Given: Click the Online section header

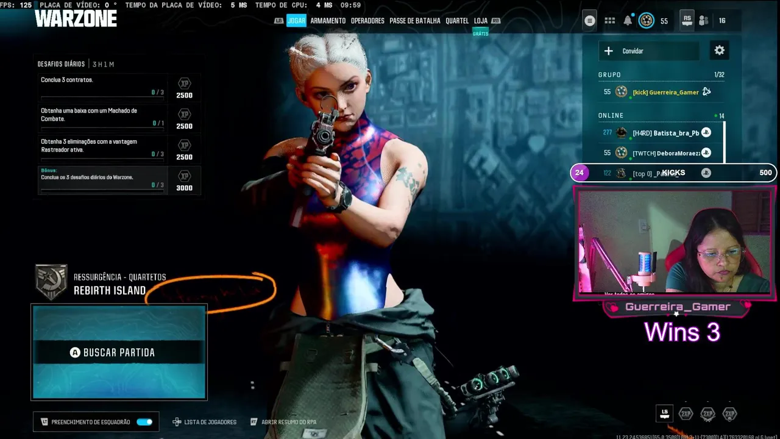Looking at the screenshot, I should pos(611,115).
